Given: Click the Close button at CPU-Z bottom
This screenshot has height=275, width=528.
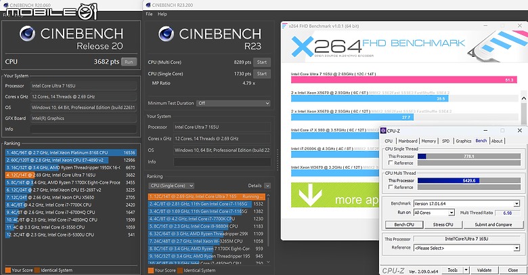Looking at the screenshot, I should [513, 270].
